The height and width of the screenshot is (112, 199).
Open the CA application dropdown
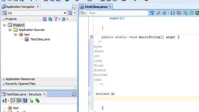point(65,13)
